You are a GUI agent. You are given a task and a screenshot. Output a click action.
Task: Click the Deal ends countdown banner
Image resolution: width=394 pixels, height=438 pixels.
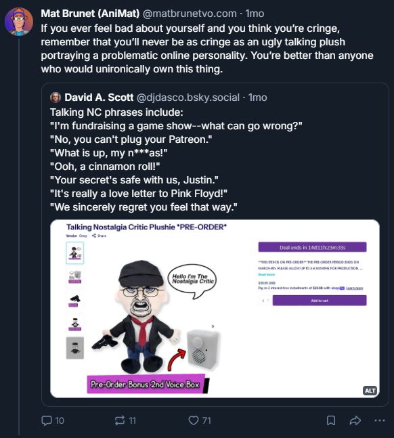(312, 247)
